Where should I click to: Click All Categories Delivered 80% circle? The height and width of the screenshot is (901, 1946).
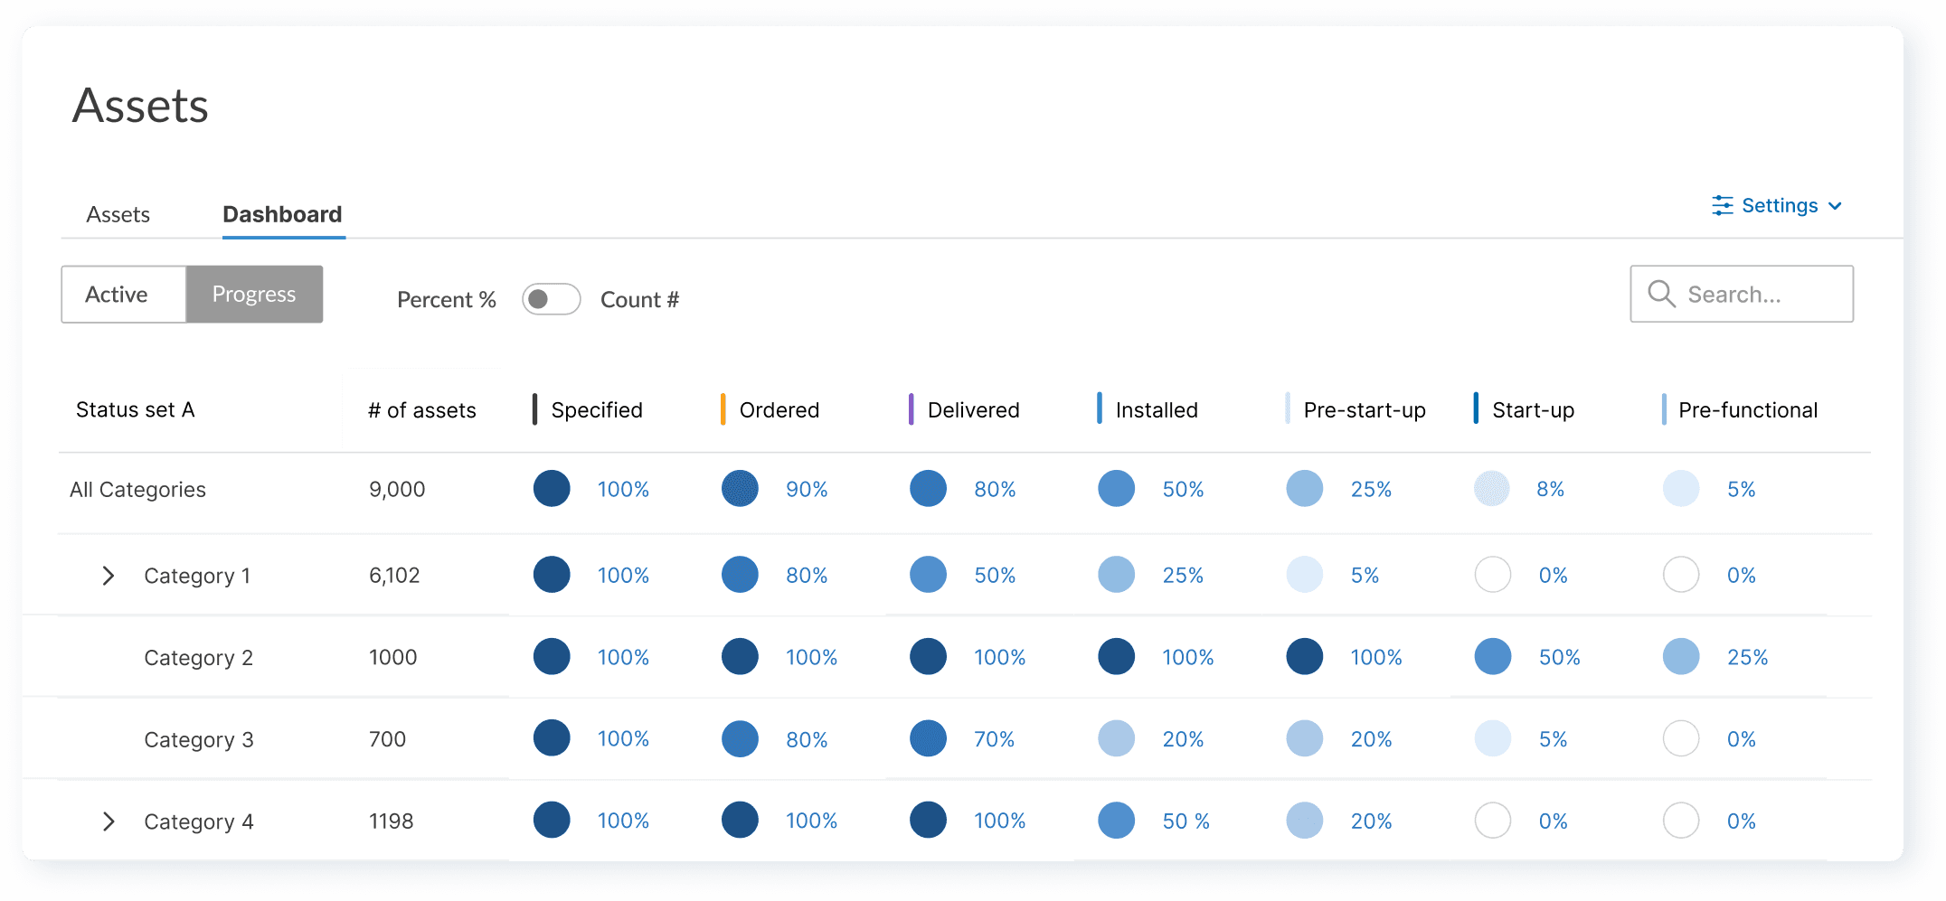(x=928, y=489)
